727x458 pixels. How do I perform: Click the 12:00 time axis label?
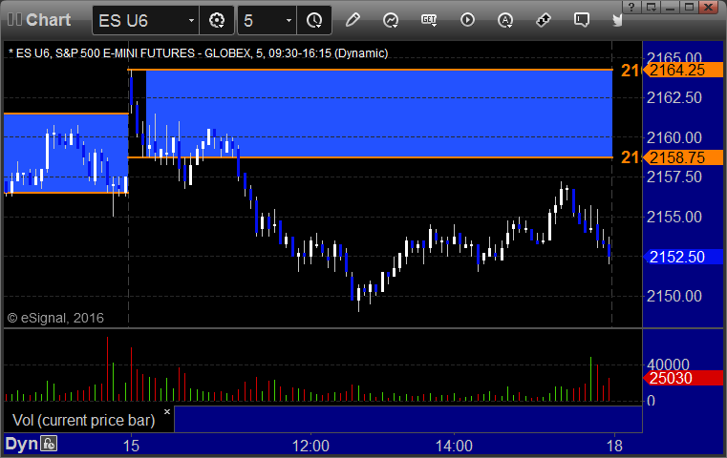(310, 446)
